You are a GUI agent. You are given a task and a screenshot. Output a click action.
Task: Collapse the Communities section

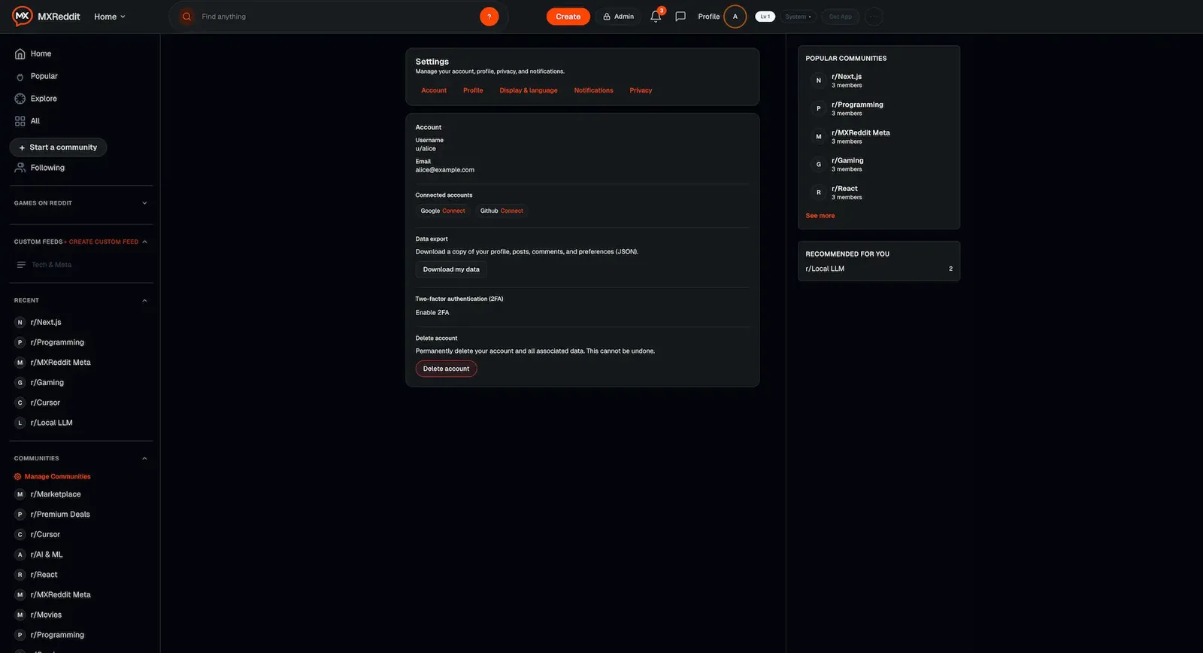point(144,458)
